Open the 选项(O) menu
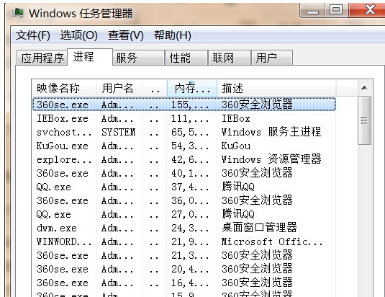Image resolution: width=385 pixels, height=297 pixels. click(x=79, y=35)
